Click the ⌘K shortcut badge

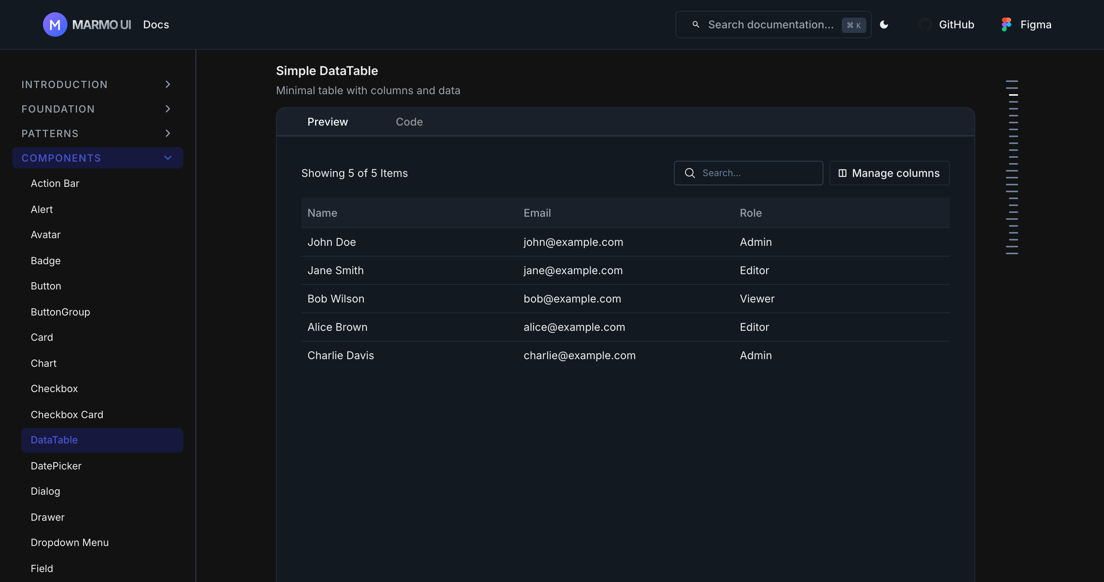point(854,25)
